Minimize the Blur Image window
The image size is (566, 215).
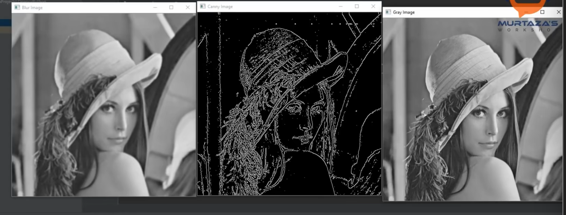click(x=155, y=8)
